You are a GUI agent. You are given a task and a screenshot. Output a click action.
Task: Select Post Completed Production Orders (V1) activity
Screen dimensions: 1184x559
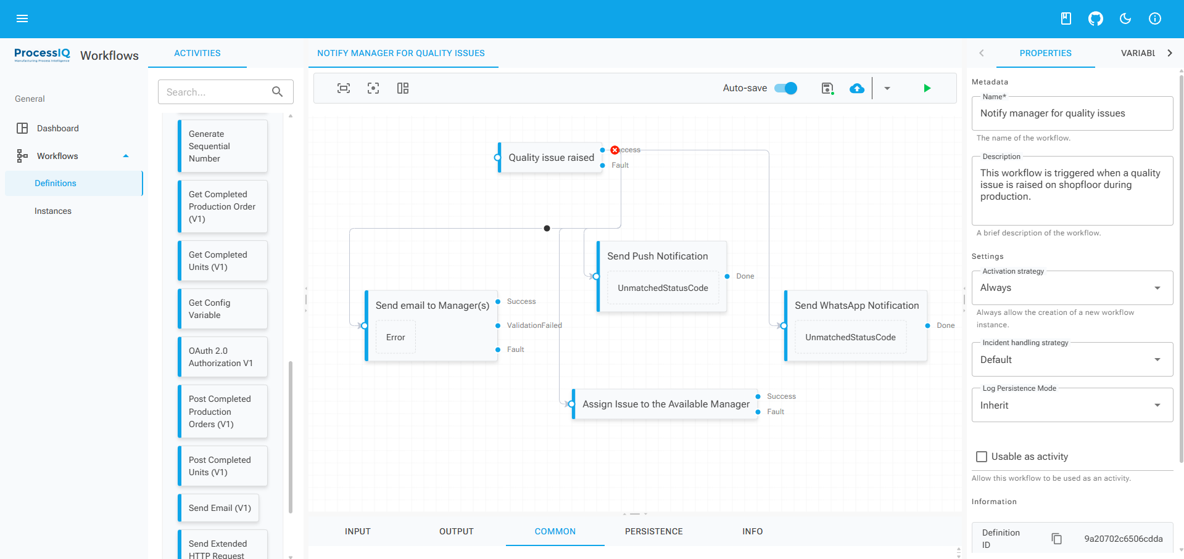[x=223, y=412]
